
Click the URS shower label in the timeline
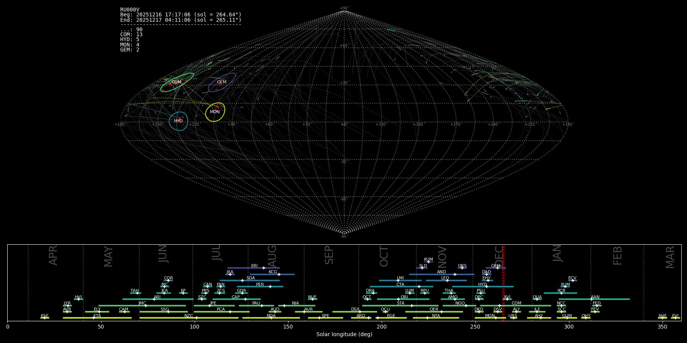(513, 316)
